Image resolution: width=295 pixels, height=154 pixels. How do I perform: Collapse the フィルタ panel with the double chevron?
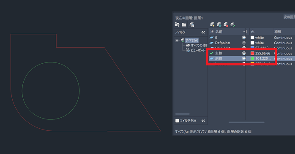tap(203, 32)
